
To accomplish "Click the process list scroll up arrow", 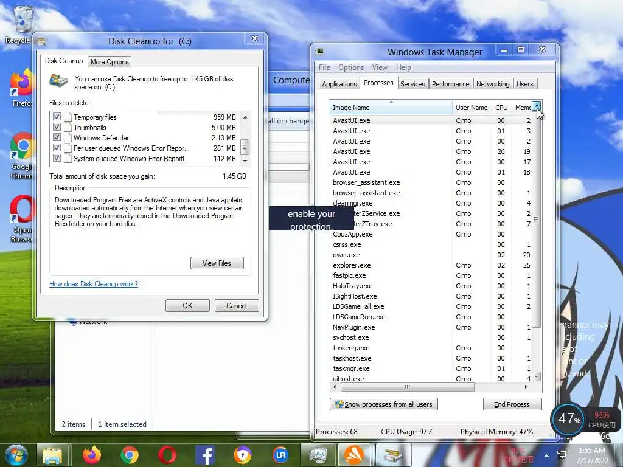I will pos(537,106).
